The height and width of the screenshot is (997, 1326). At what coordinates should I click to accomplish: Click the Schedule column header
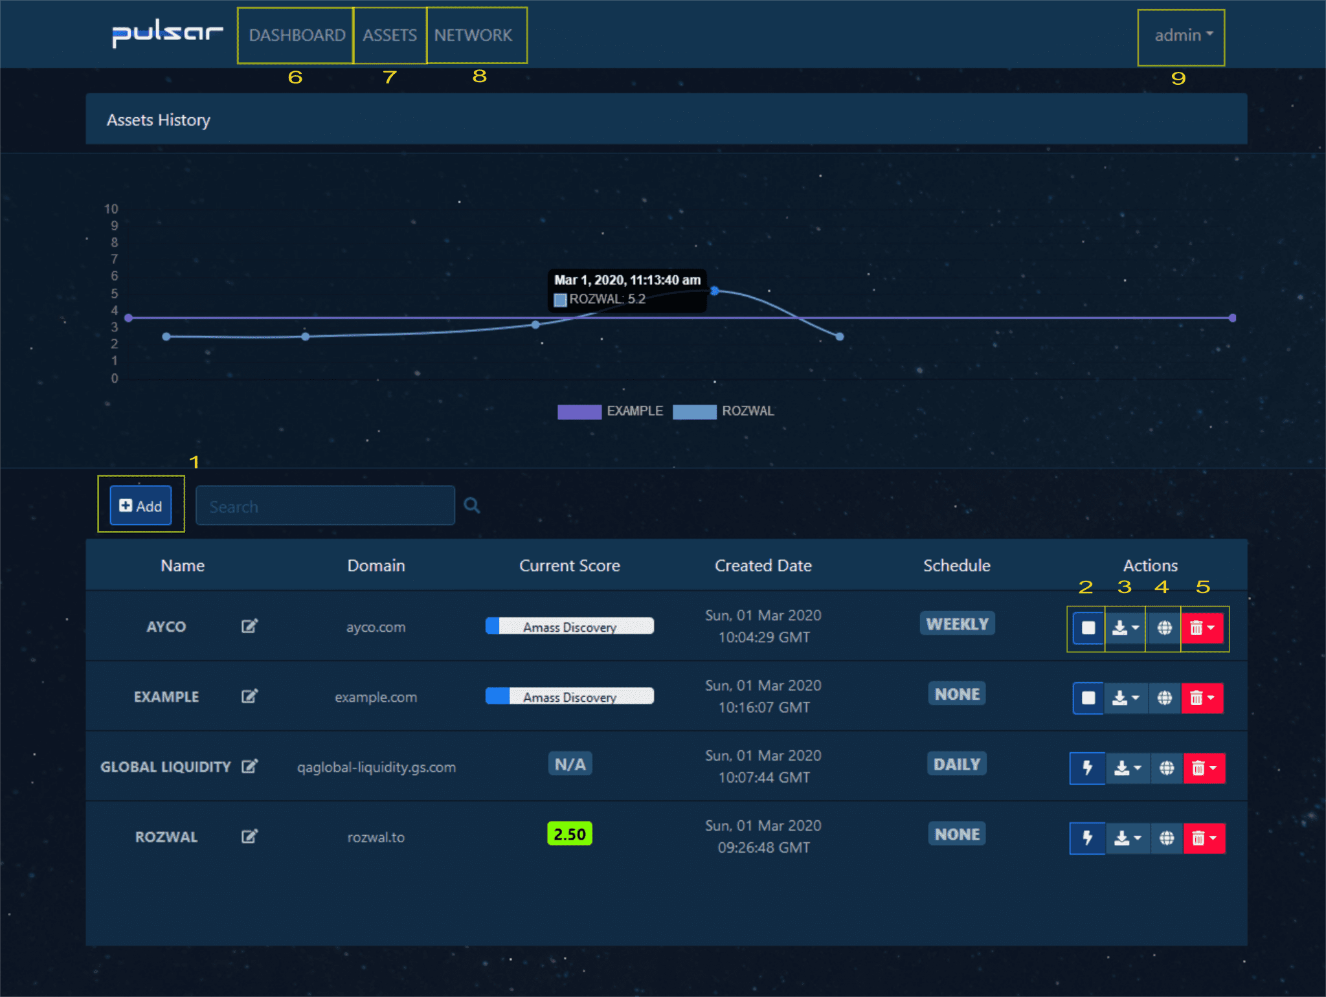point(957,565)
